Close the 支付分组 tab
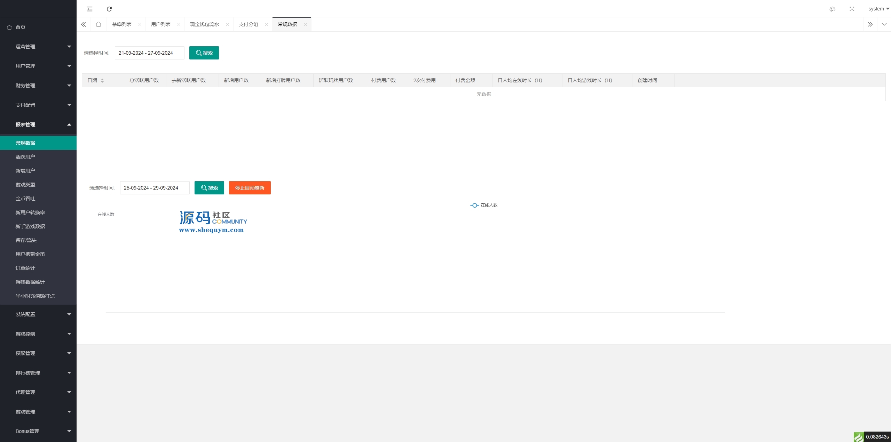This screenshot has height=442, width=891. point(267,24)
